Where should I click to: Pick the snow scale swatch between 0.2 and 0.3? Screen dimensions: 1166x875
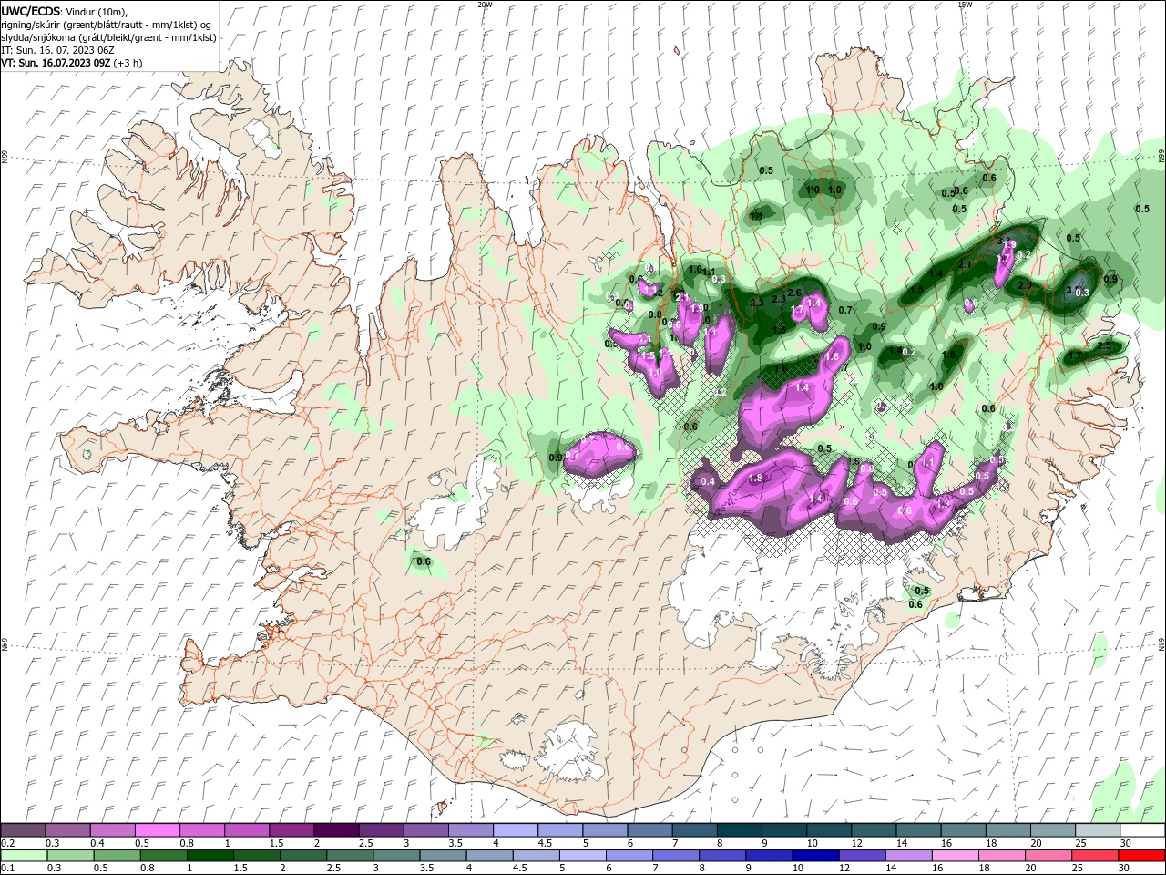tap(23, 830)
